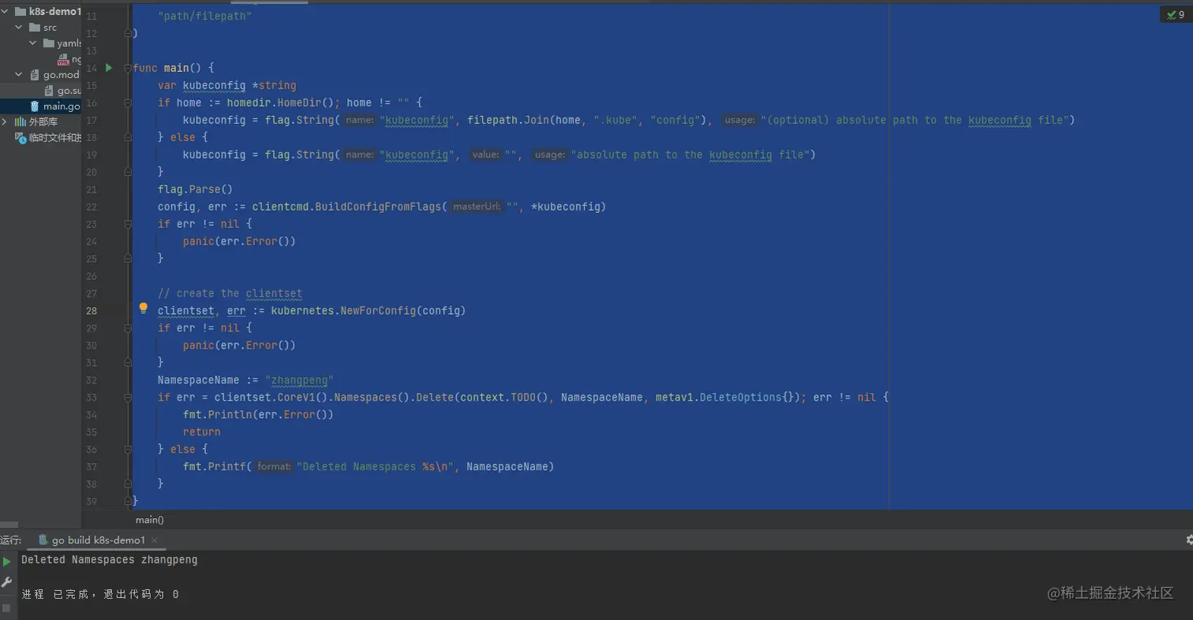Expand the 外部库 node
Screen dimensions: 1193x620
pyautogui.click(x=6, y=122)
